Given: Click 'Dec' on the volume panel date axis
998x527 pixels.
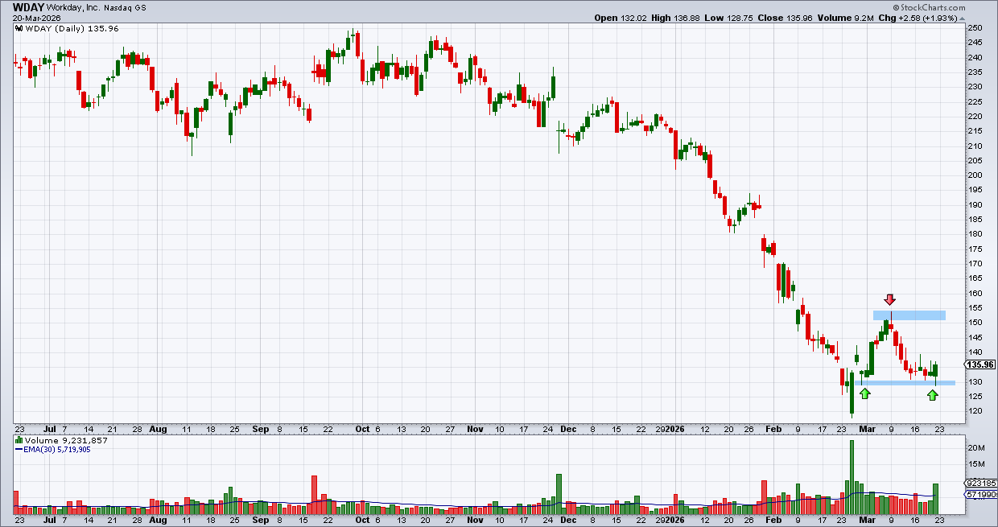Looking at the screenshot, I should (x=570, y=520).
